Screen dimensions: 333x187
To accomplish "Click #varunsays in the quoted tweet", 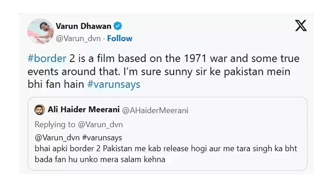I will coord(102,138).
